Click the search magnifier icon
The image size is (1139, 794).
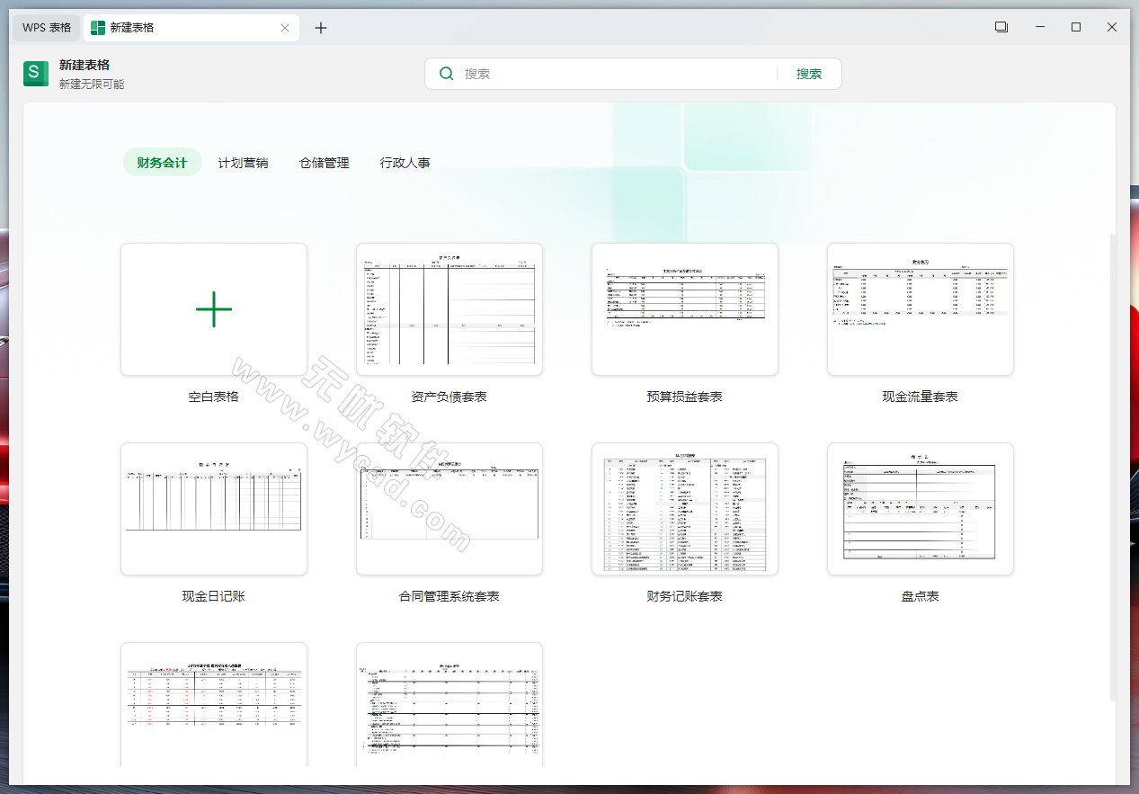click(446, 74)
